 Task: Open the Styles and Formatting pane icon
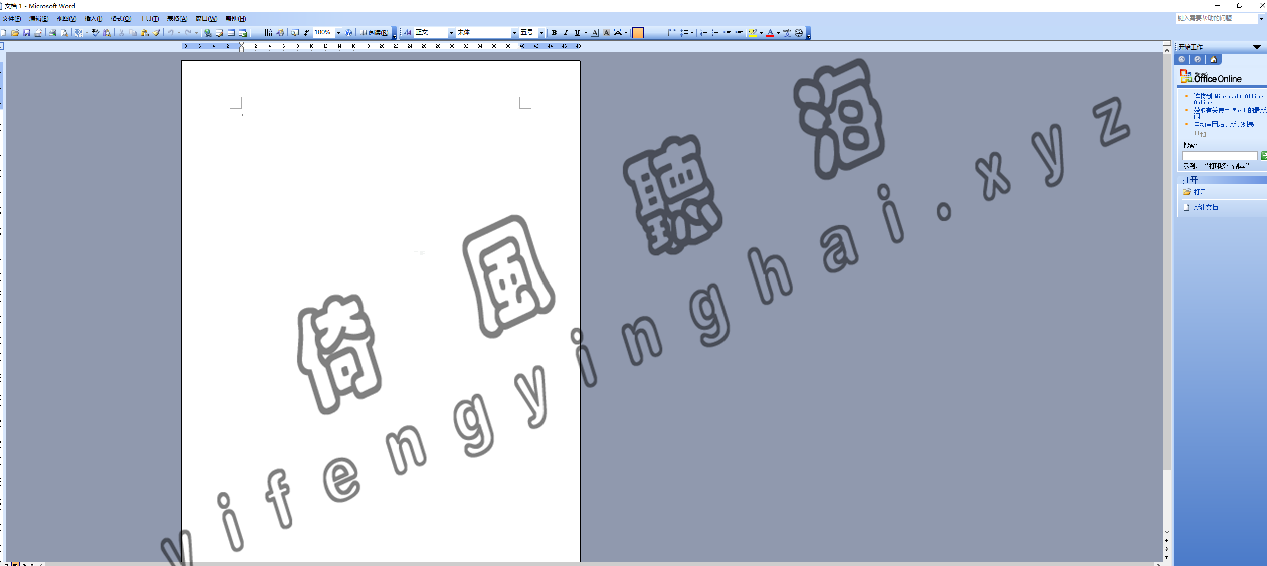[408, 33]
